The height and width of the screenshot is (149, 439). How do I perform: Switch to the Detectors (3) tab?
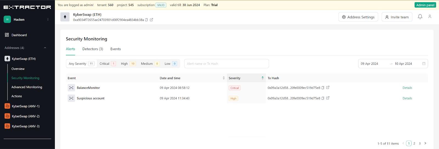coord(93,49)
